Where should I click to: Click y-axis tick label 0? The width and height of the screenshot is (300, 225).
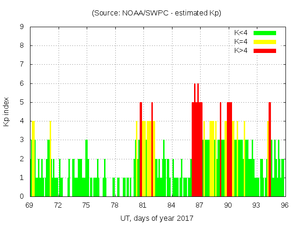point(22,196)
